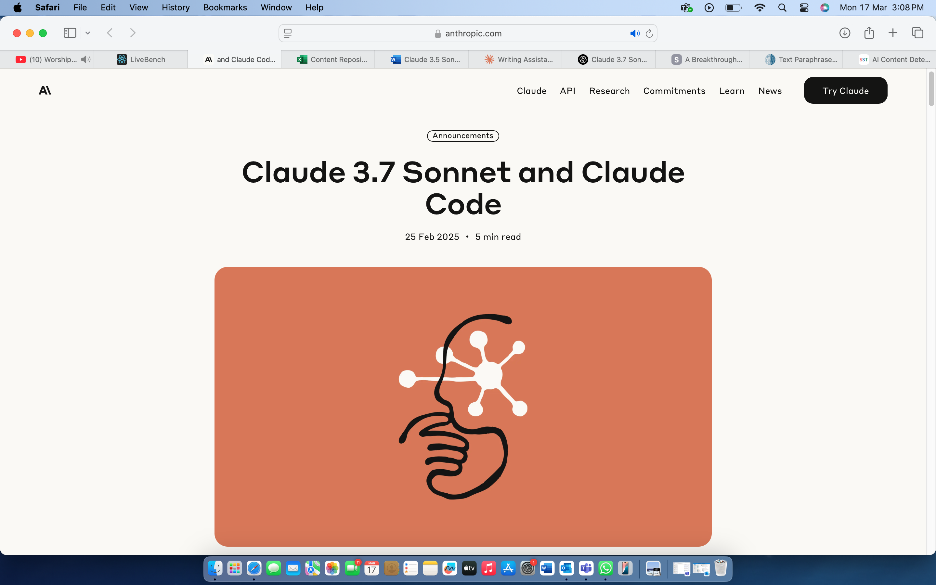Open Maps from the Dock
The image size is (936, 585).
(x=313, y=568)
